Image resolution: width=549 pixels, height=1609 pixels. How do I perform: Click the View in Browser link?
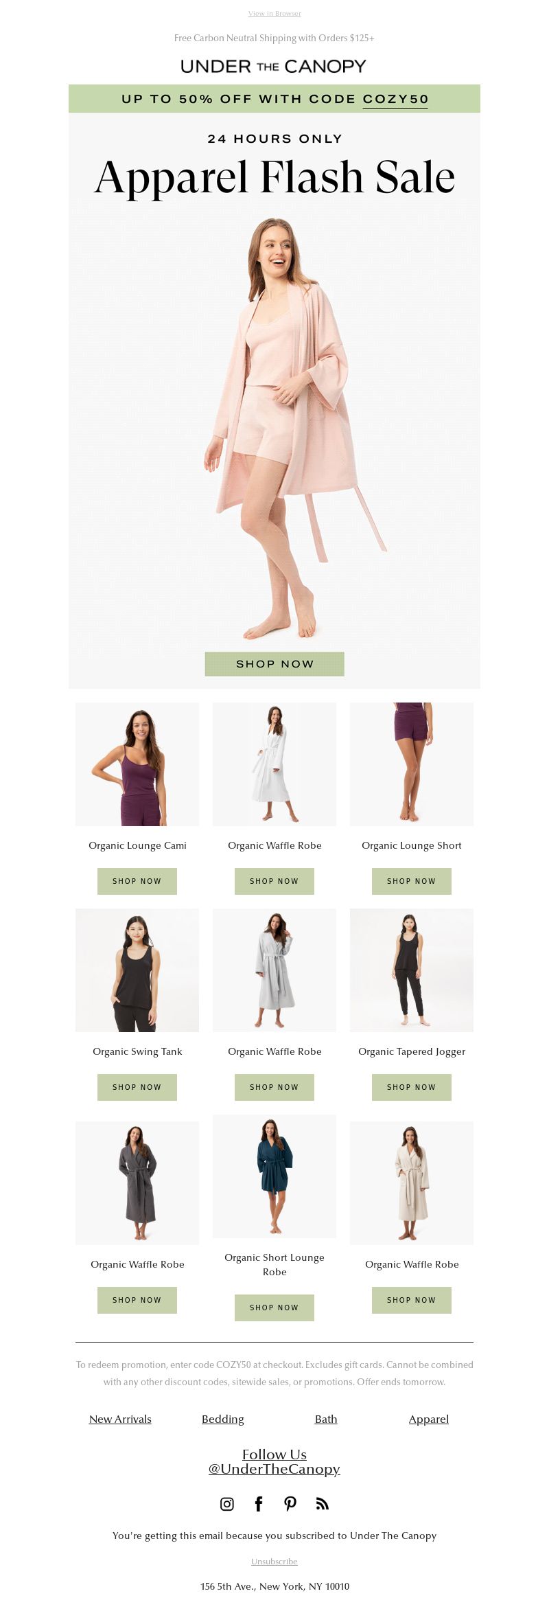coord(274,14)
